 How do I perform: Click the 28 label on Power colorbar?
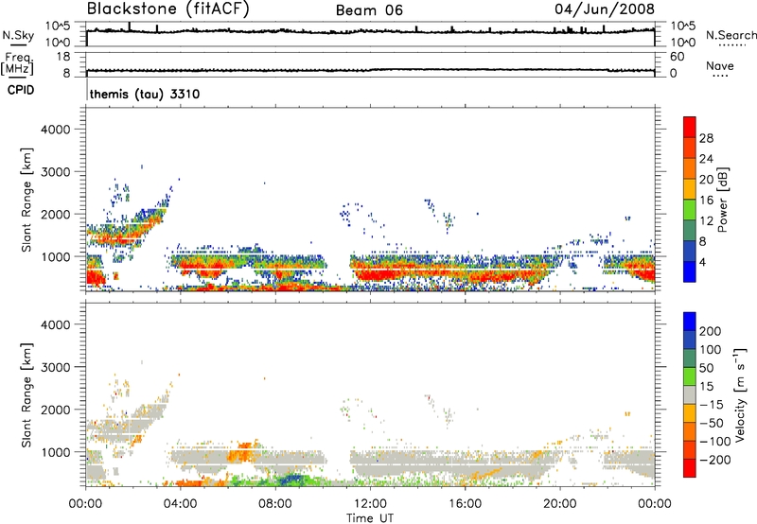coord(706,138)
